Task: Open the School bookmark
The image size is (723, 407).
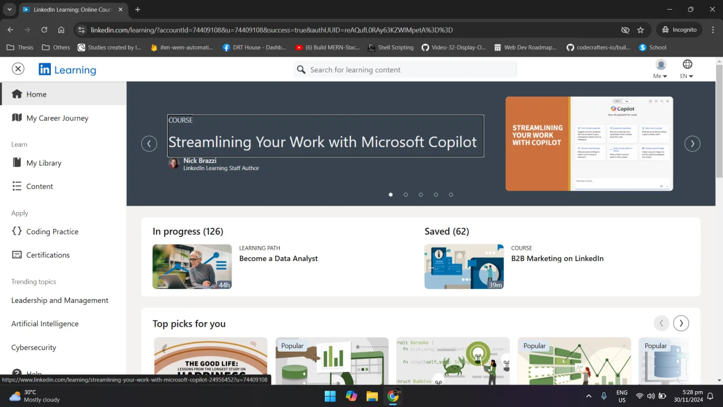Action: point(652,47)
